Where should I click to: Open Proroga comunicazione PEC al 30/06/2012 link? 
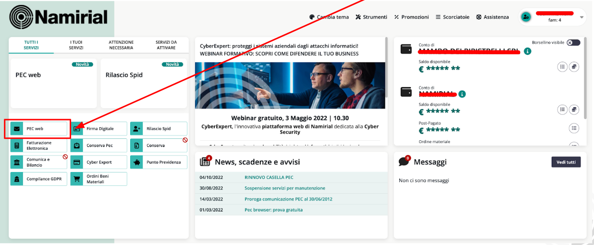(x=288, y=199)
